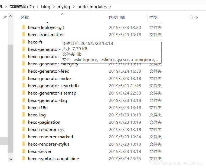206x168 pixels.
Task: Select the hexo-generator-category row name
Action: (x=53, y=64)
